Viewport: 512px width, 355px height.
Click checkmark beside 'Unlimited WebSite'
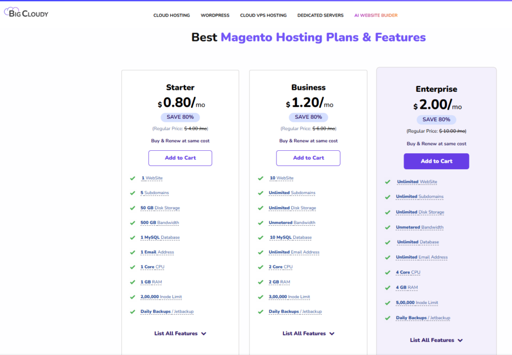point(387,182)
